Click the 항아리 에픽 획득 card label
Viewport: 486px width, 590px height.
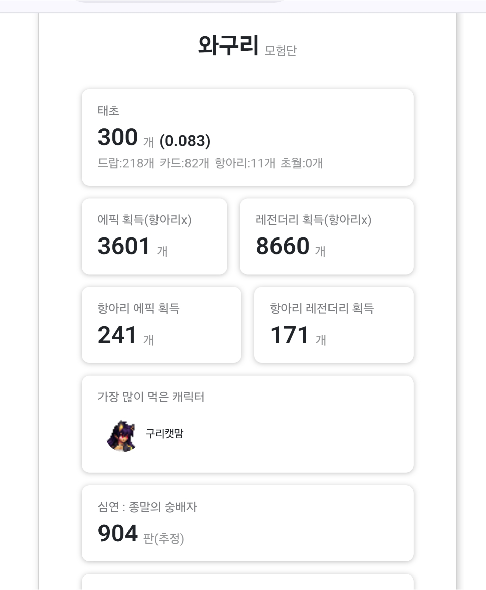139,308
